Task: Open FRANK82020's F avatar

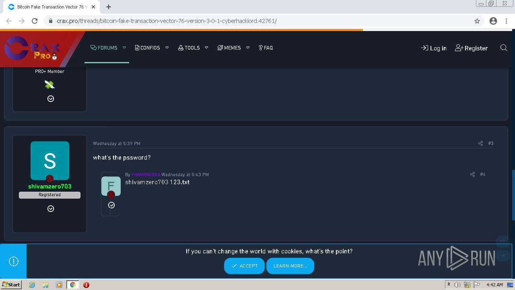Action: point(111,186)
